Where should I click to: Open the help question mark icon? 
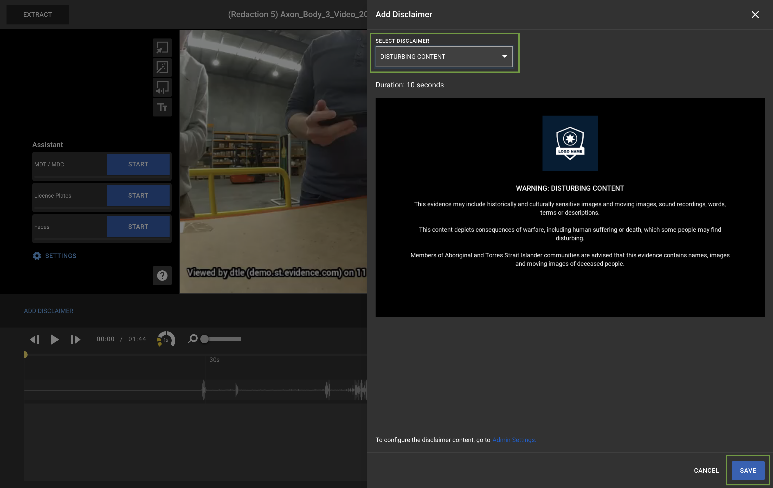point(162,275)
